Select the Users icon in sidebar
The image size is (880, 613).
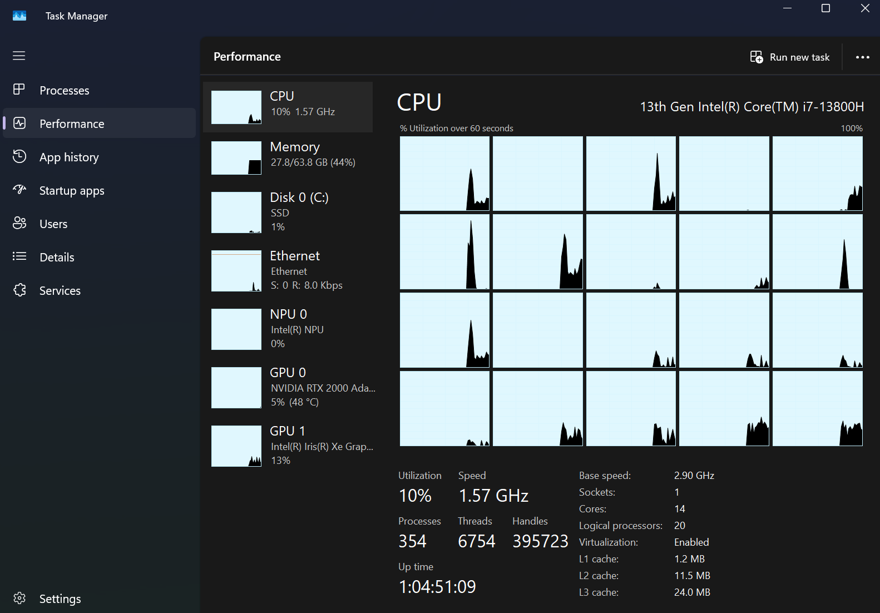(19, 223)
